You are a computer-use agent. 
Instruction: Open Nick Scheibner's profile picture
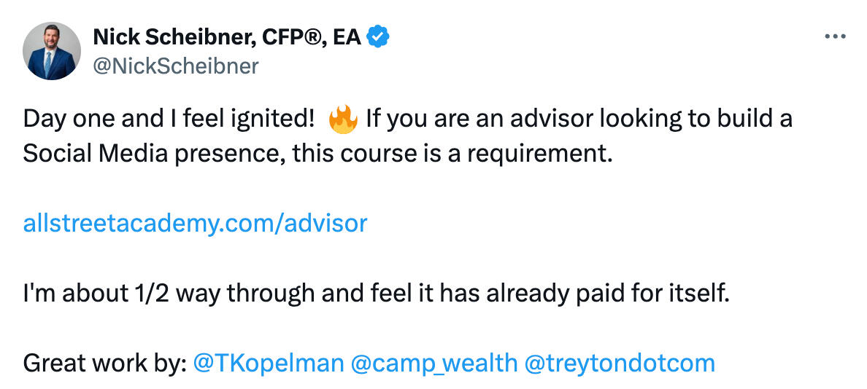click(52, 51)
